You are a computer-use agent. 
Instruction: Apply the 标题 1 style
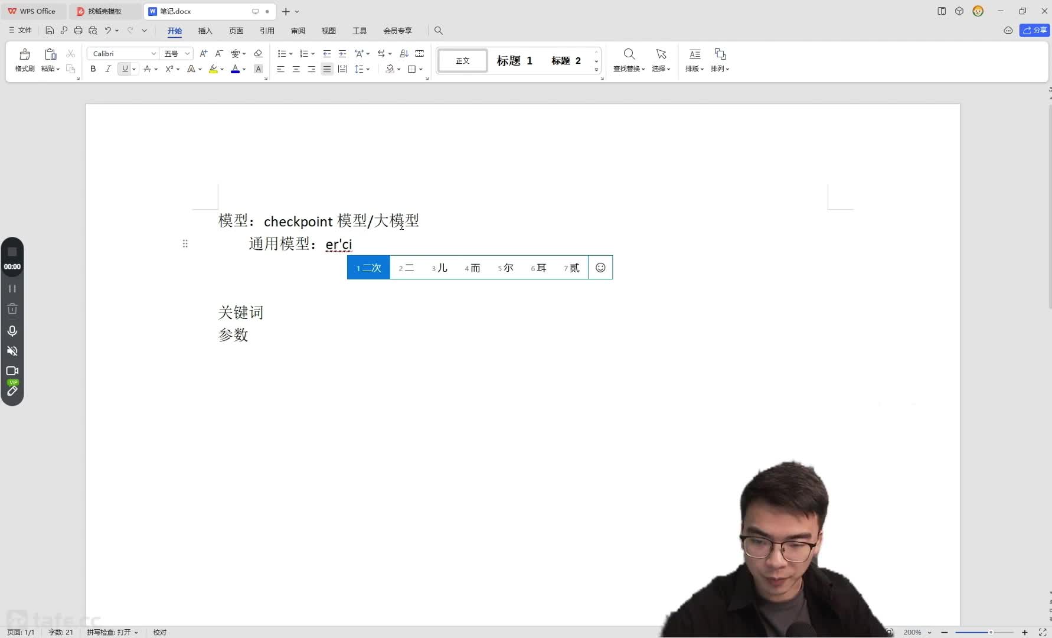click(514, 60)
